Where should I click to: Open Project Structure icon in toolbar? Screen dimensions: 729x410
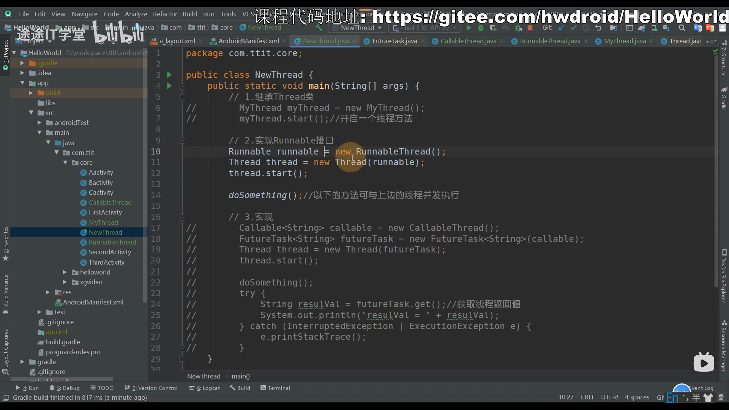pos(614,28)
